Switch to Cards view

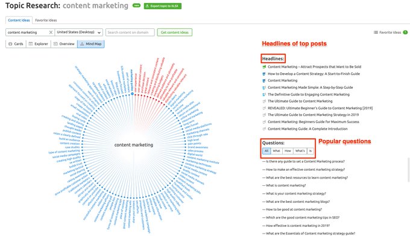click(x=16, y=44)
